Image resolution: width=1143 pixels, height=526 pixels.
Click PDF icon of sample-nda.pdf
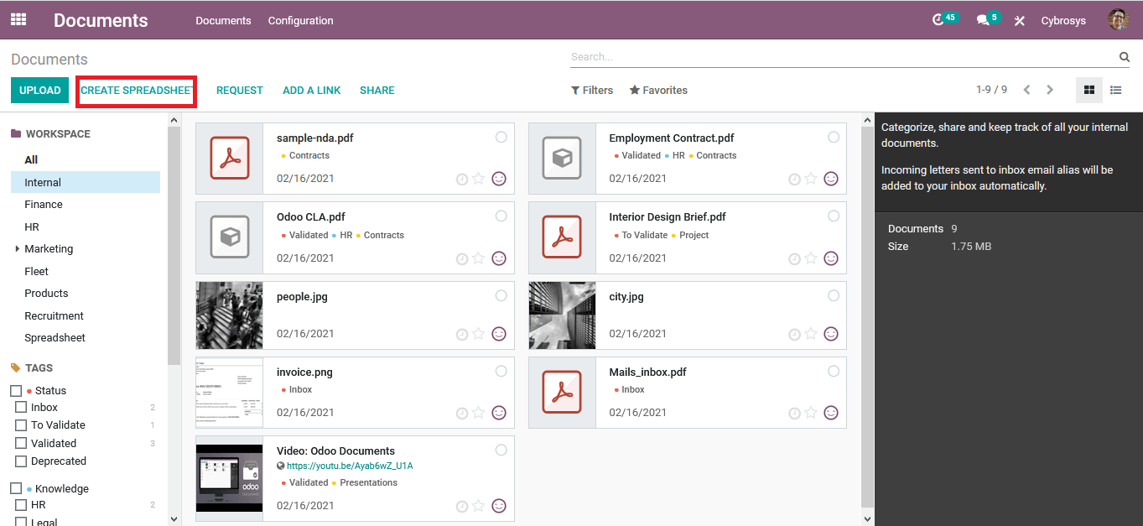(x=230, y=159)
